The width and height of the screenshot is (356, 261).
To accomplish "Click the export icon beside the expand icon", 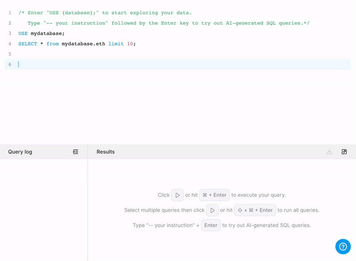I will tap(329, 151).
